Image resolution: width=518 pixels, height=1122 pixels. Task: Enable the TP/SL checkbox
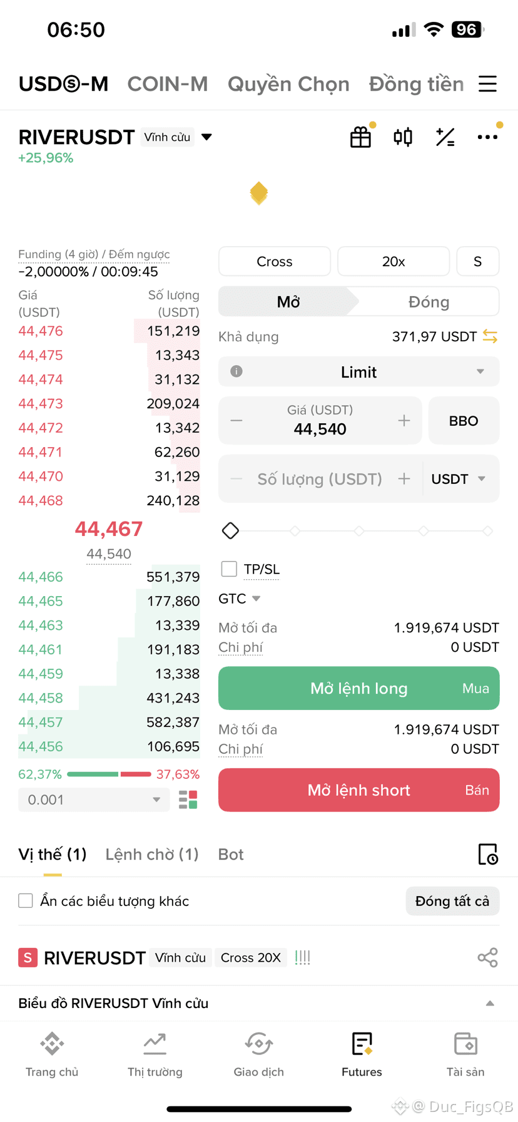point(229,569)
